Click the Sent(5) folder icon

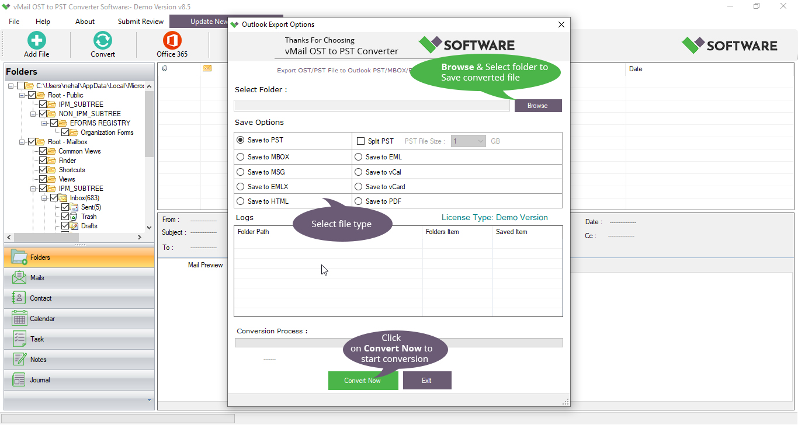click(74, 207)
